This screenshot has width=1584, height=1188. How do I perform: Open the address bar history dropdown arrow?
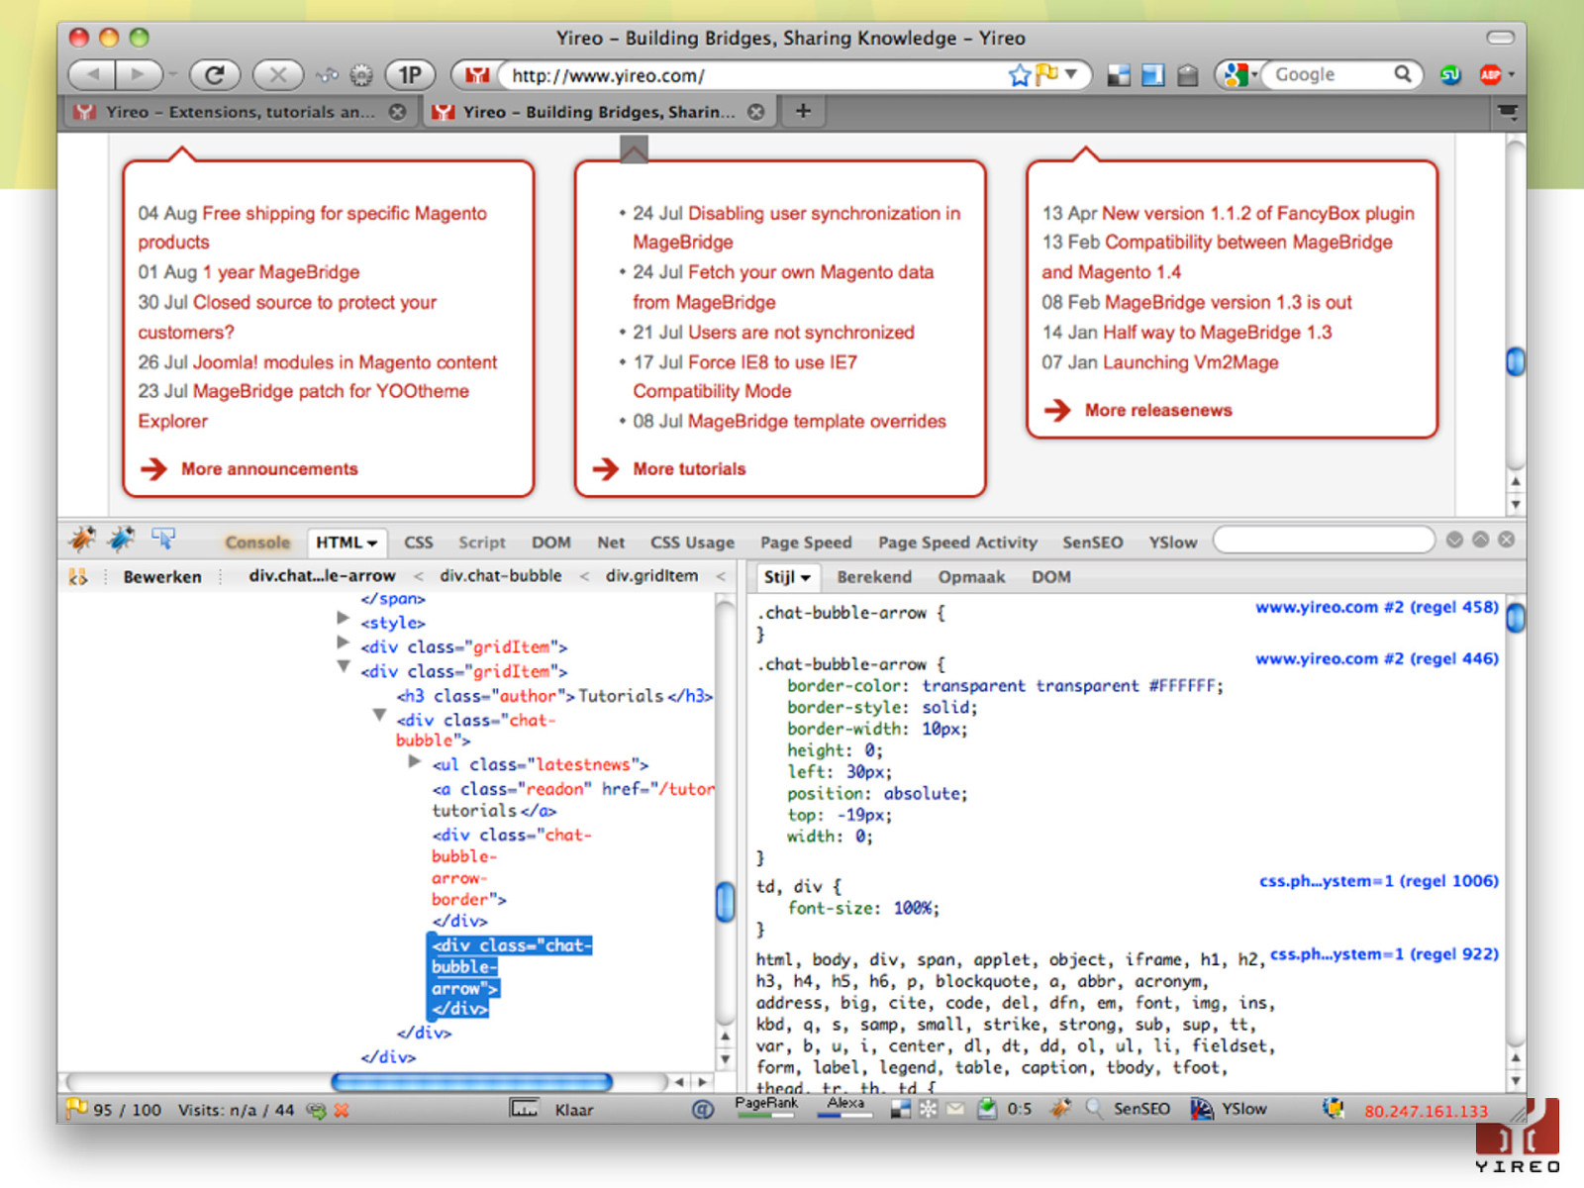[1070, 74]
